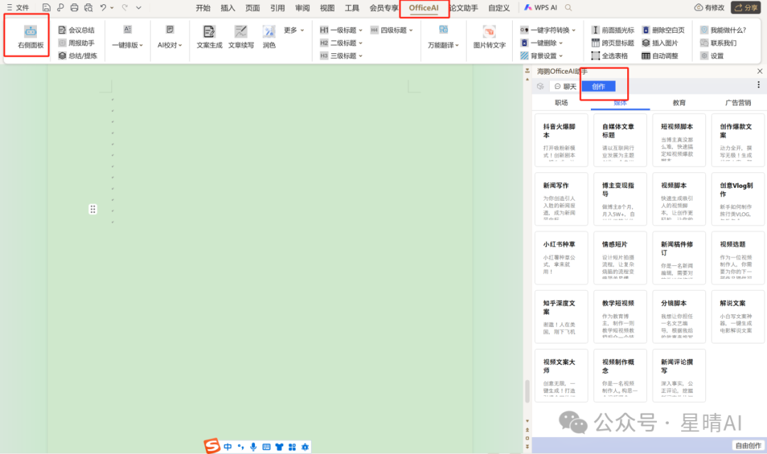
Task: Switch to the 审阅 ribbon tab
Action: (x=303, y=8)
